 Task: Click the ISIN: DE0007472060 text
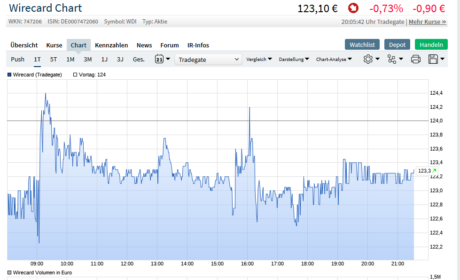[x=73, y=22]
